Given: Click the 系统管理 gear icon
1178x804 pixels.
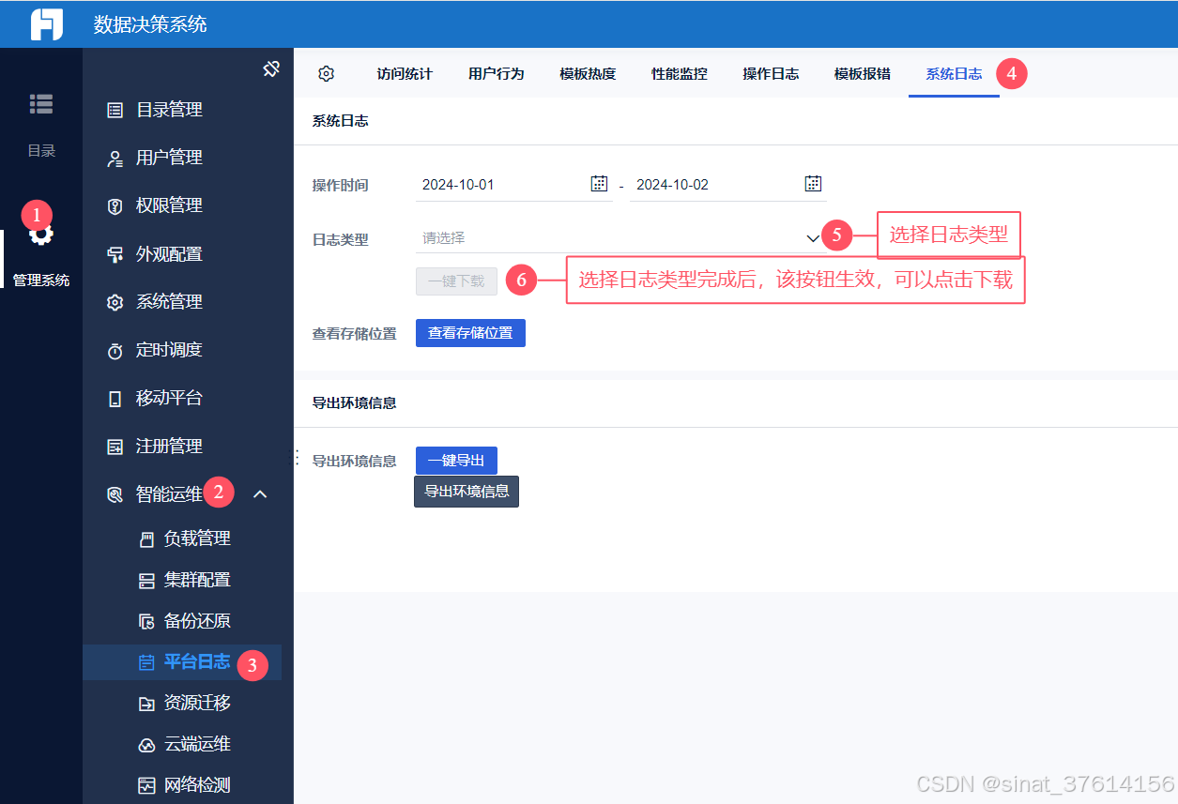Looking at the screenshot, I should (115, 302).
